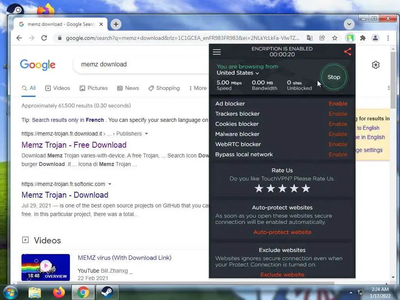This screenshot has width=400, height=300.
Task: Open TouchVPN hamburger menu
Action: coord(216,52)
